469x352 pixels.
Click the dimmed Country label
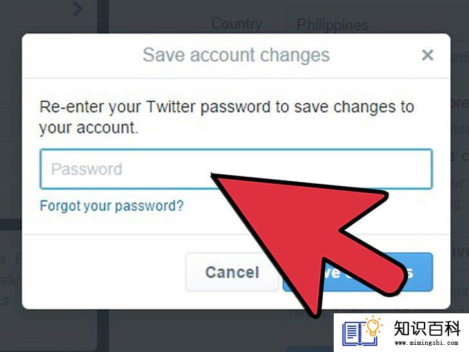(x=236, y=24)
